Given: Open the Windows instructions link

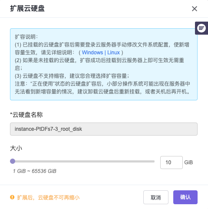Looking at the screenshot, I should pos(92,53).
